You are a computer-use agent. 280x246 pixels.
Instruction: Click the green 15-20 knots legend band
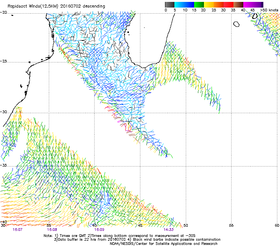(199, 5)
